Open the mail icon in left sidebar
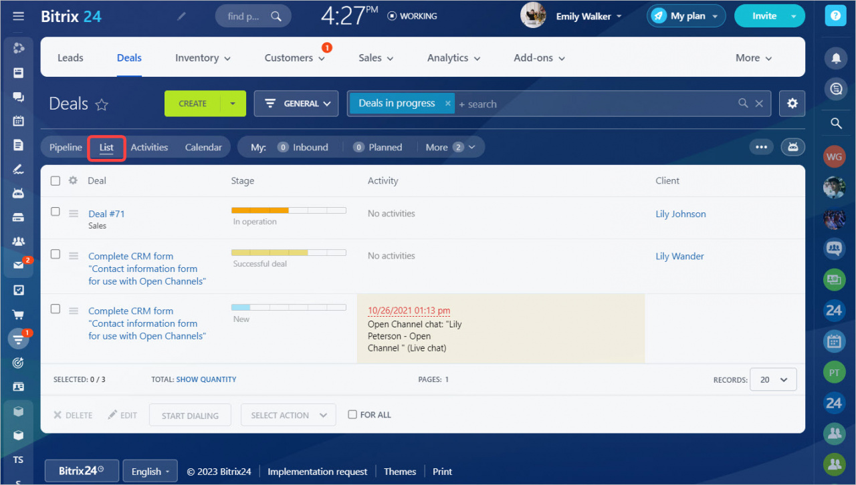 pyautogui.click(x=19, y=265)
